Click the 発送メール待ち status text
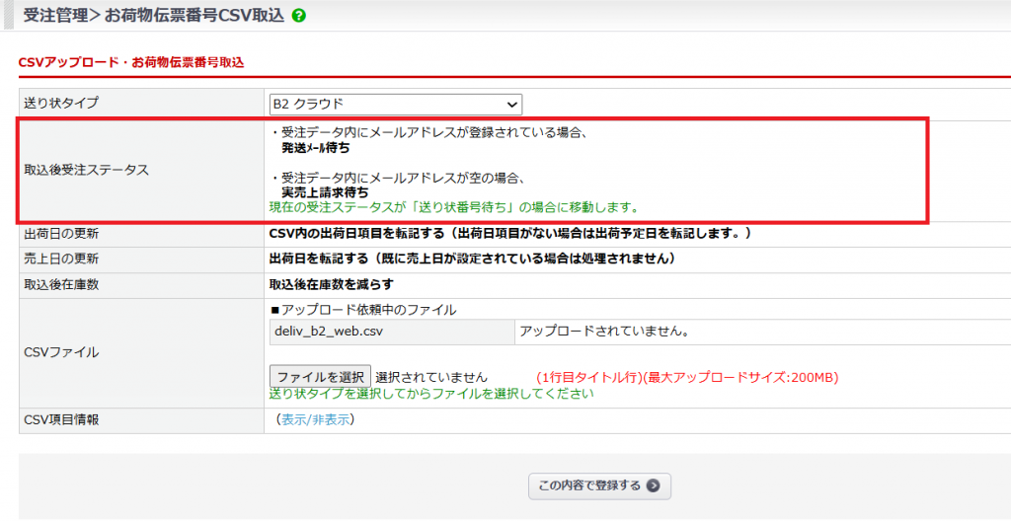1011x521 pixels. click(x=316, y=148)
